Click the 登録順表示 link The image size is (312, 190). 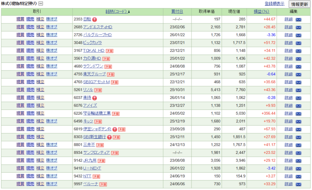click(x=274, y=4)
